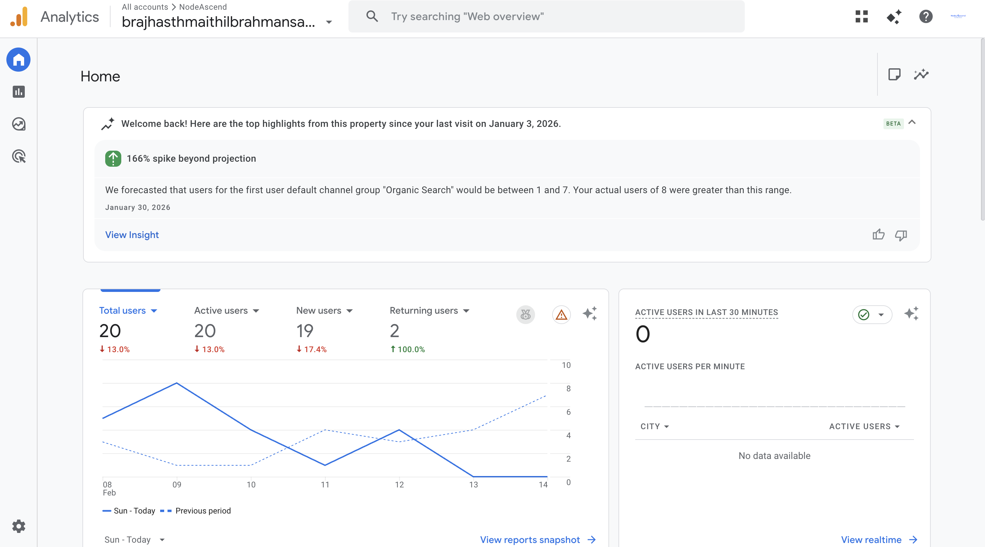Click the View Insight link
985x547 pixels.
pos(132,235)
